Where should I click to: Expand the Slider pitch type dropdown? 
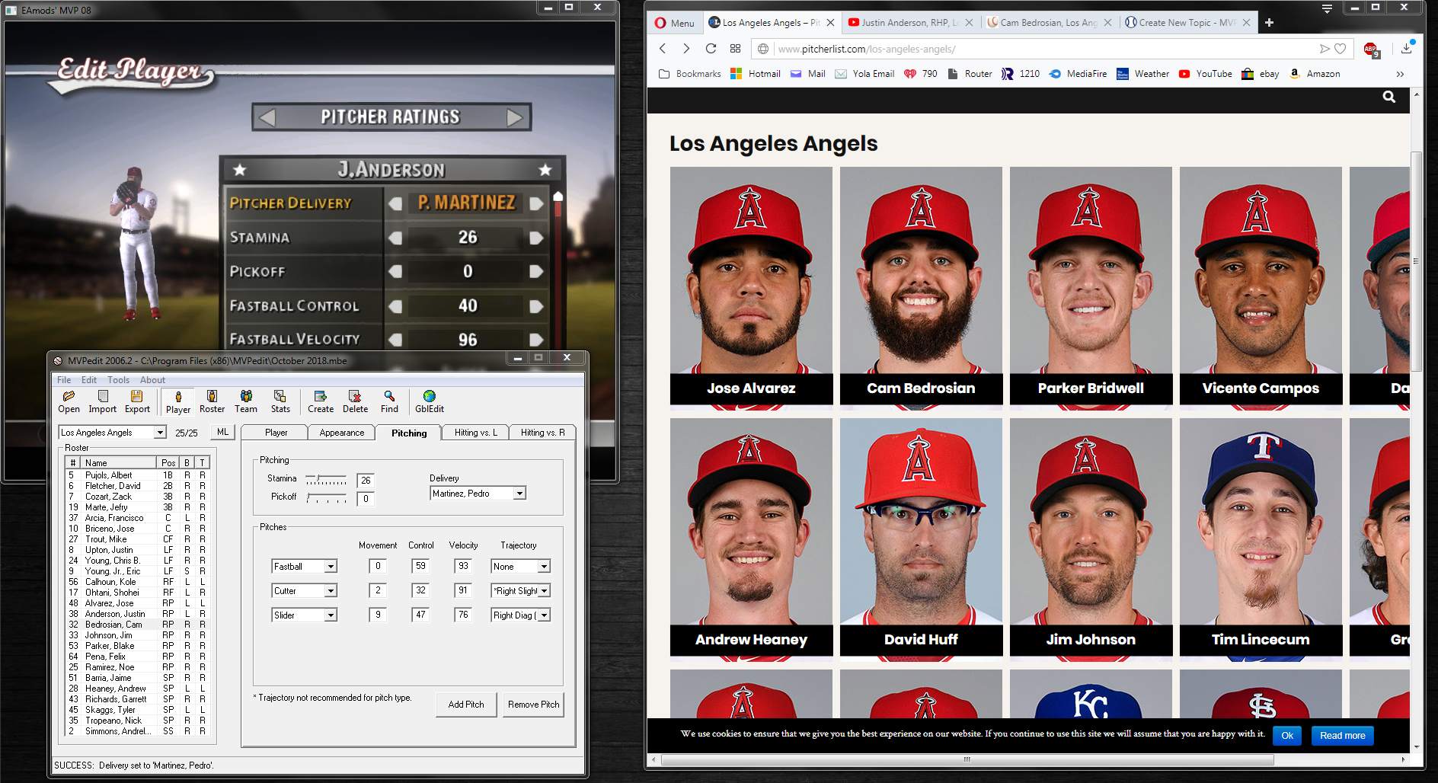pyautogui.click(x=331, y=615)
